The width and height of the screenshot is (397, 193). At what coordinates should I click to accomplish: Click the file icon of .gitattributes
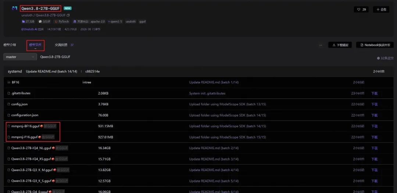9,93
